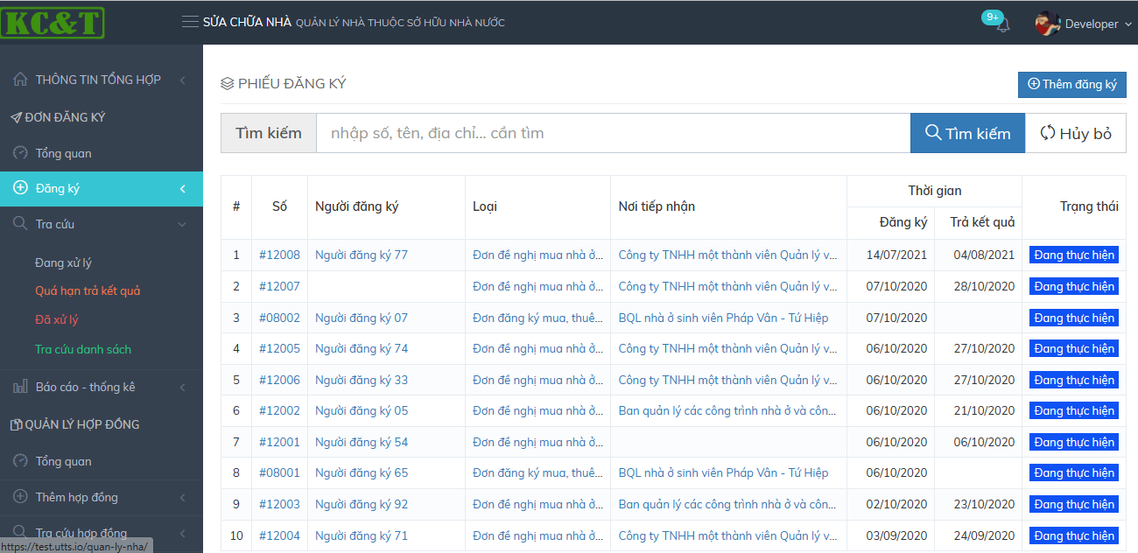Click the bar chart icon of Báo cáo - thống kê
This screenshot has height=553, width=1138.
[20, 387]
